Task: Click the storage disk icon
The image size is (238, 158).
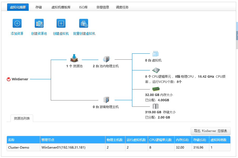Action: 155,106
